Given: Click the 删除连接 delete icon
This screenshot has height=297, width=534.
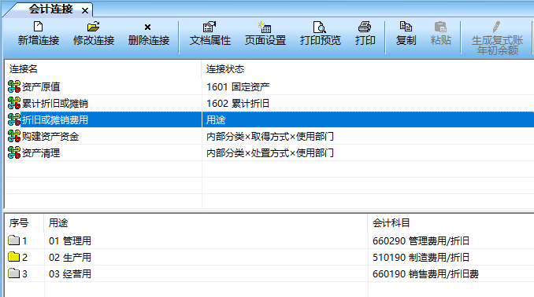Looking at the screenshot, I should 147,27.
